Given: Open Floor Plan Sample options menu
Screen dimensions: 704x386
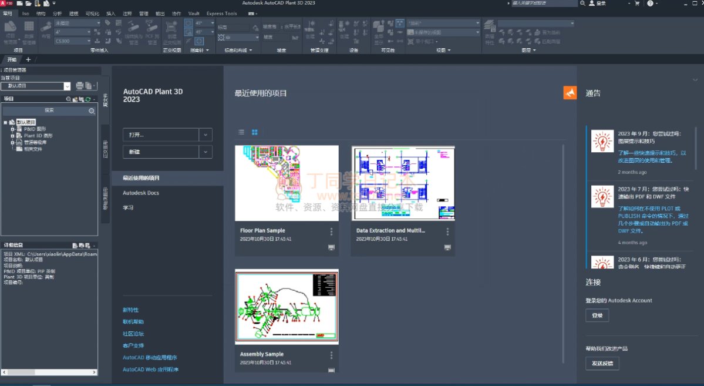Looking at the screenshot, I should pos(331,231).
